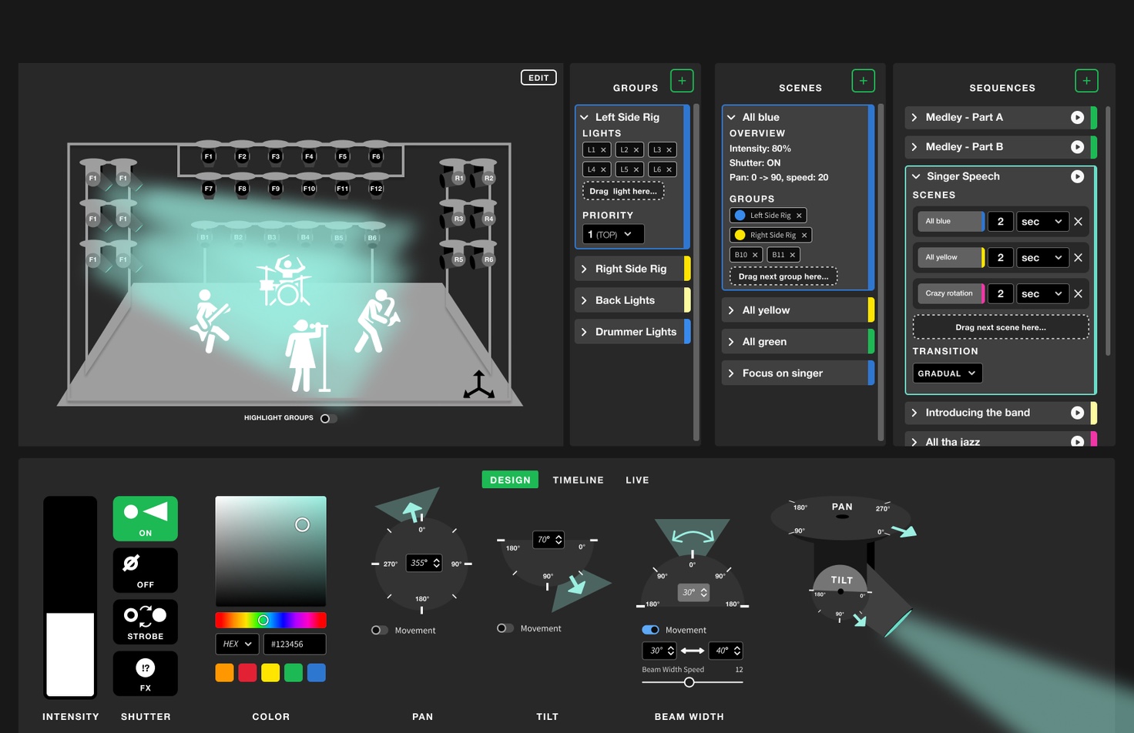Disable Movement toggle under Beam Width
Viewport: 1134px width, 733px height.
650,630
